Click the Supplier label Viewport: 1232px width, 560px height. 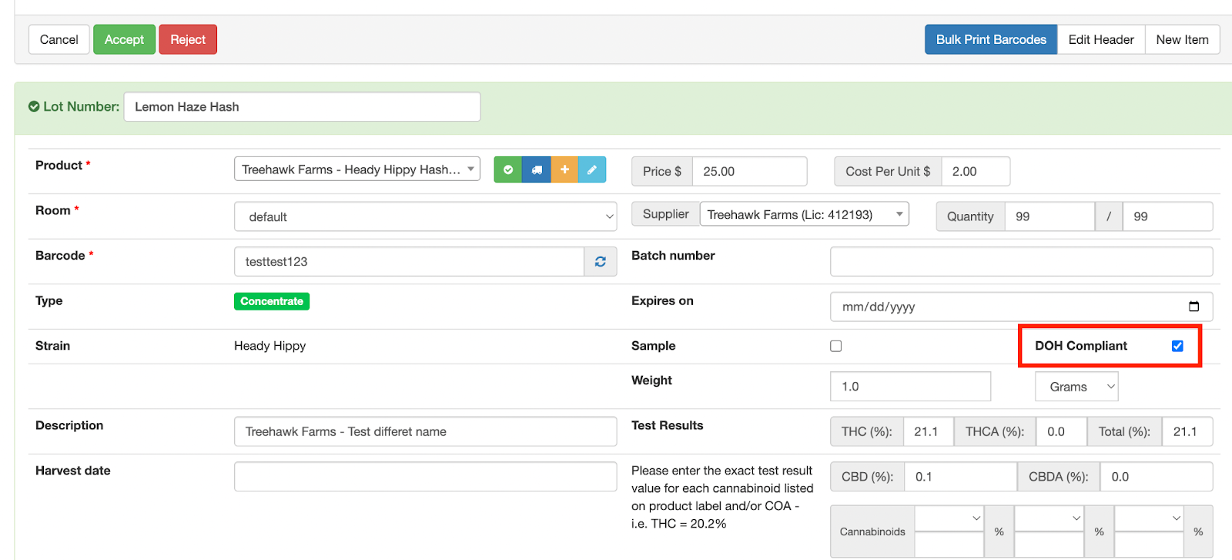tap(666, 214)
